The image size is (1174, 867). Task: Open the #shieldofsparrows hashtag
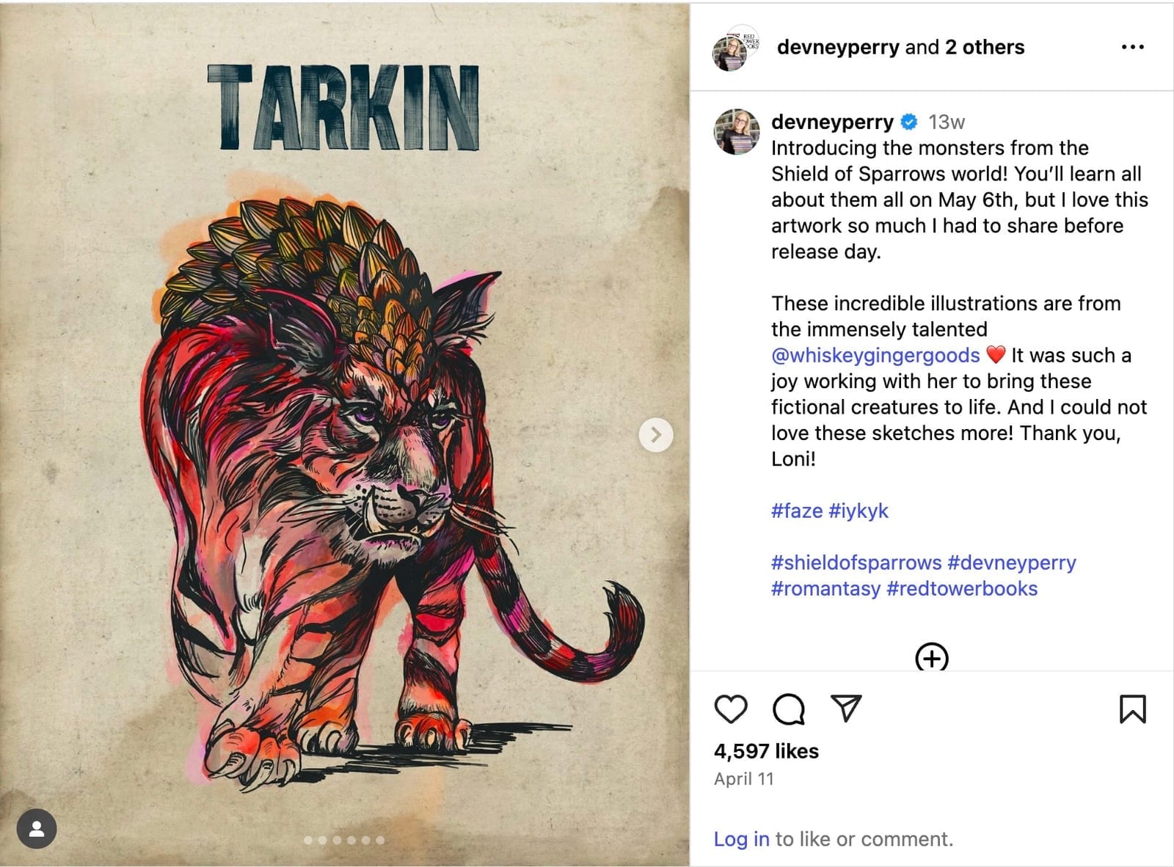[856, 563]
